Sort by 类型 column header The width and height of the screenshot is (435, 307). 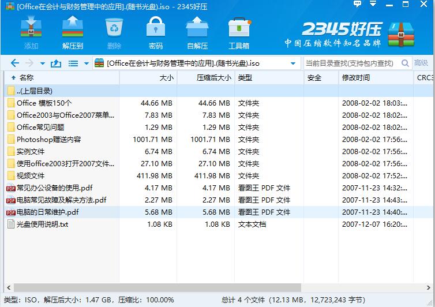point(269,78)
